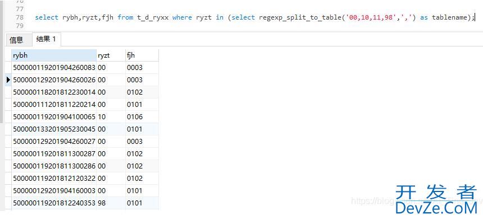Click the editor vertical scrollbar at left edge
Screen dimensions: 483x220
tap(2, 62)
